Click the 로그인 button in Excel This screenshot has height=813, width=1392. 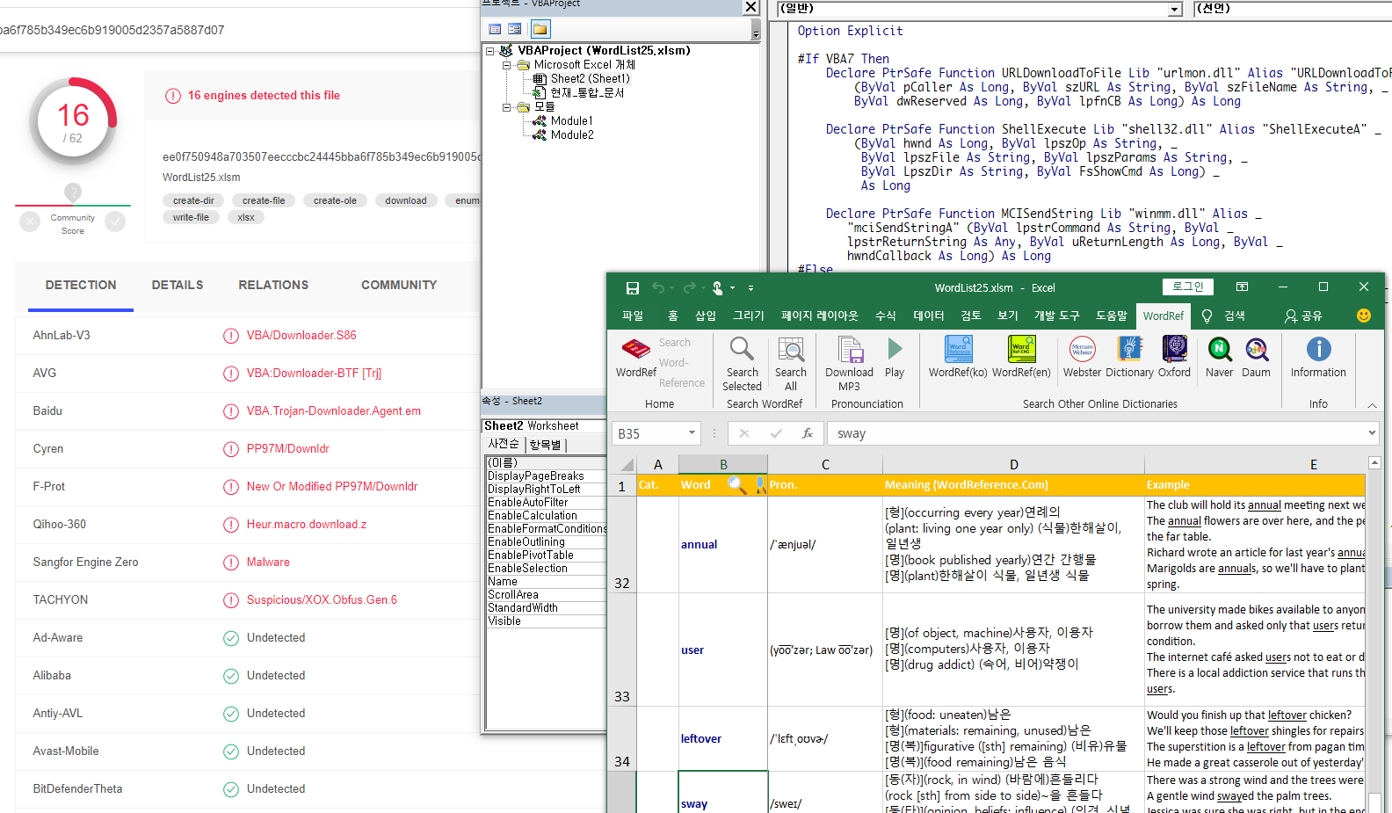pos(1188,287)
